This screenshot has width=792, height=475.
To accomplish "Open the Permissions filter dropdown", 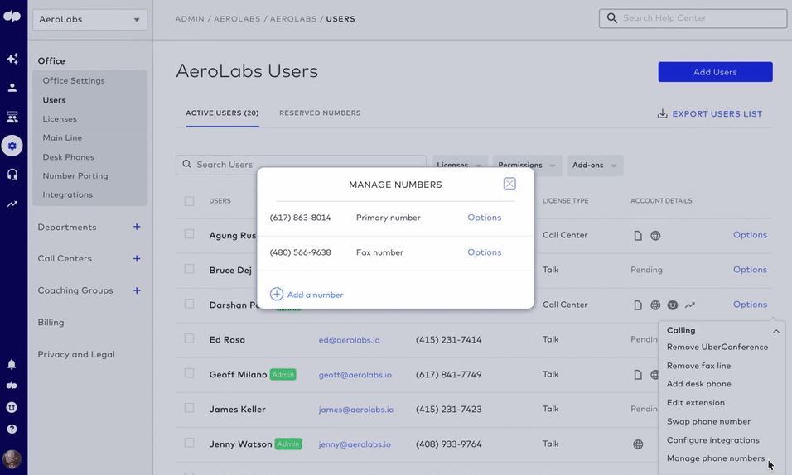I will [528, 166].
